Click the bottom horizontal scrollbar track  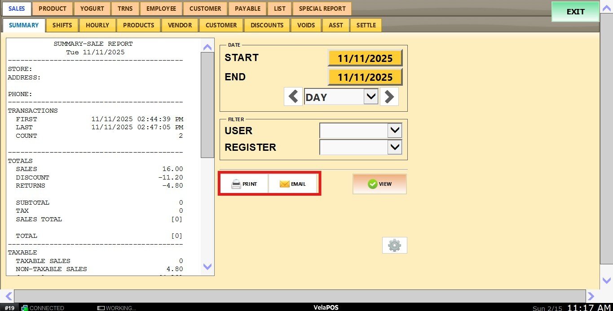[300, 296]
